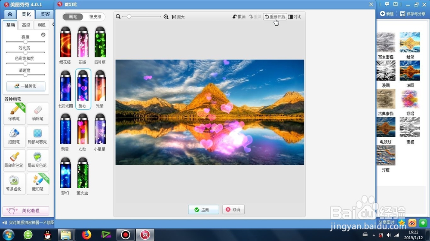Open the Windows Start menu
This screenshot has height=241, width=430.
click(x=8, y=235)
